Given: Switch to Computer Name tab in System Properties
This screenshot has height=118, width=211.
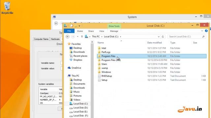Looking at the screenshot, I should (41, 39).
